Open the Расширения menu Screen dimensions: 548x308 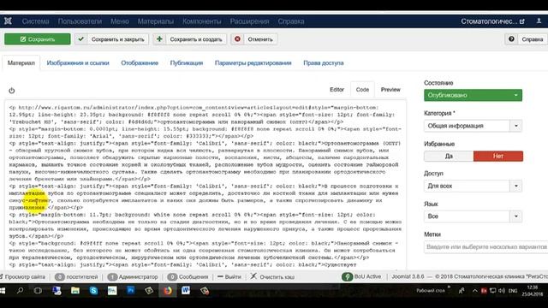click(x=249, y=21)
